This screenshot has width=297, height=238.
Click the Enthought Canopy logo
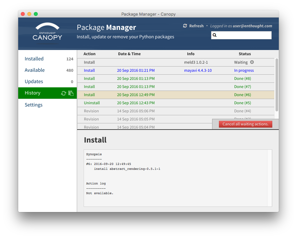pos(47,33)
